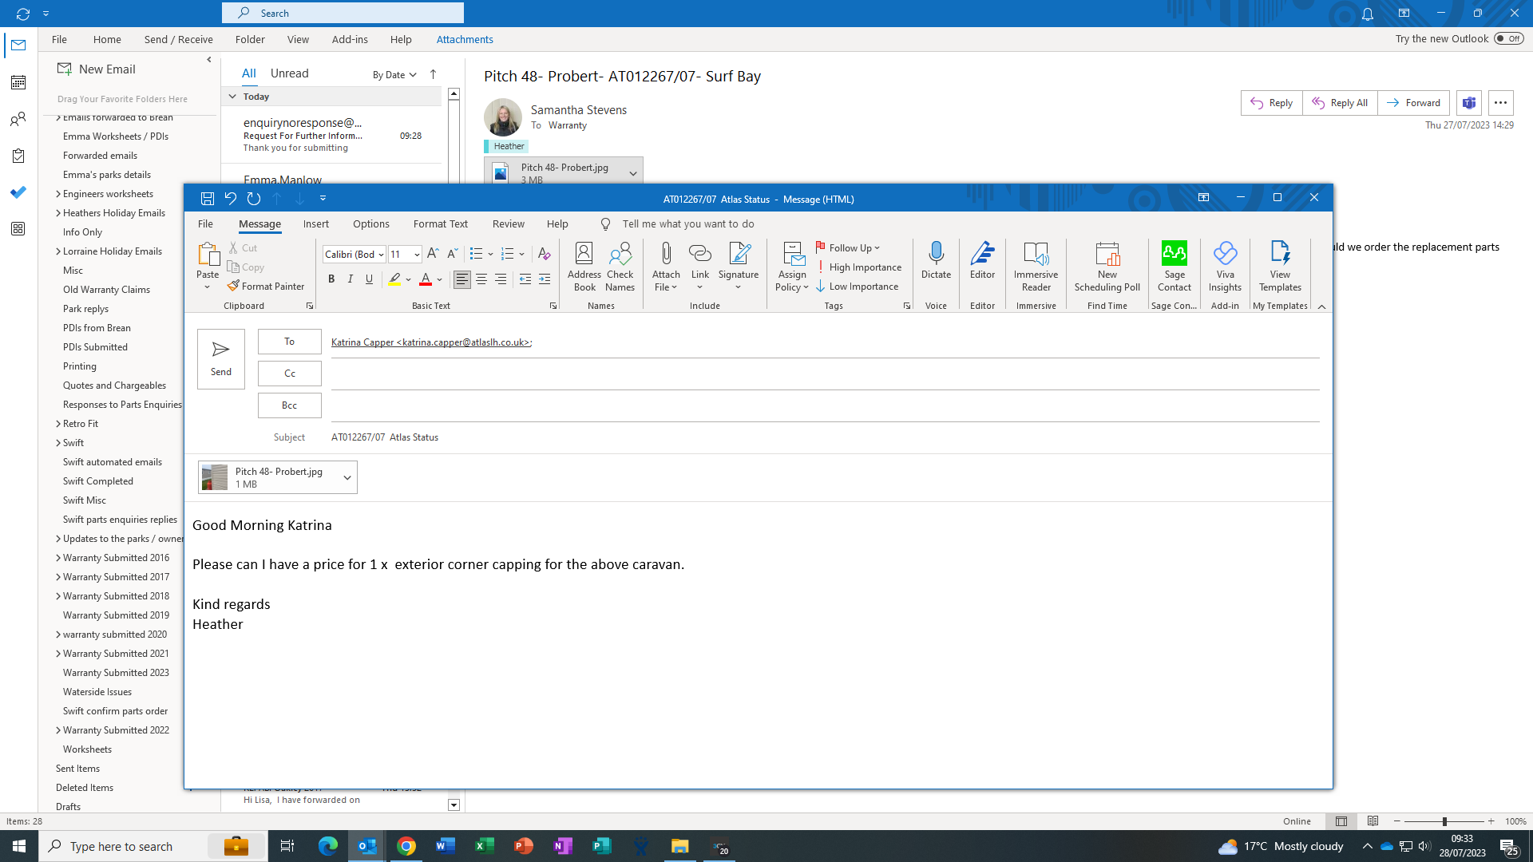Open the Insert tab in message window
Image resolution: width=1533 pixels, height=862 pixels.
tap(315, 223)
